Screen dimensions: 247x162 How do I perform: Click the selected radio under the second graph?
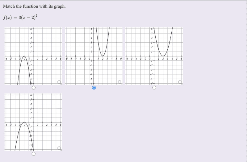coord(94,88)
